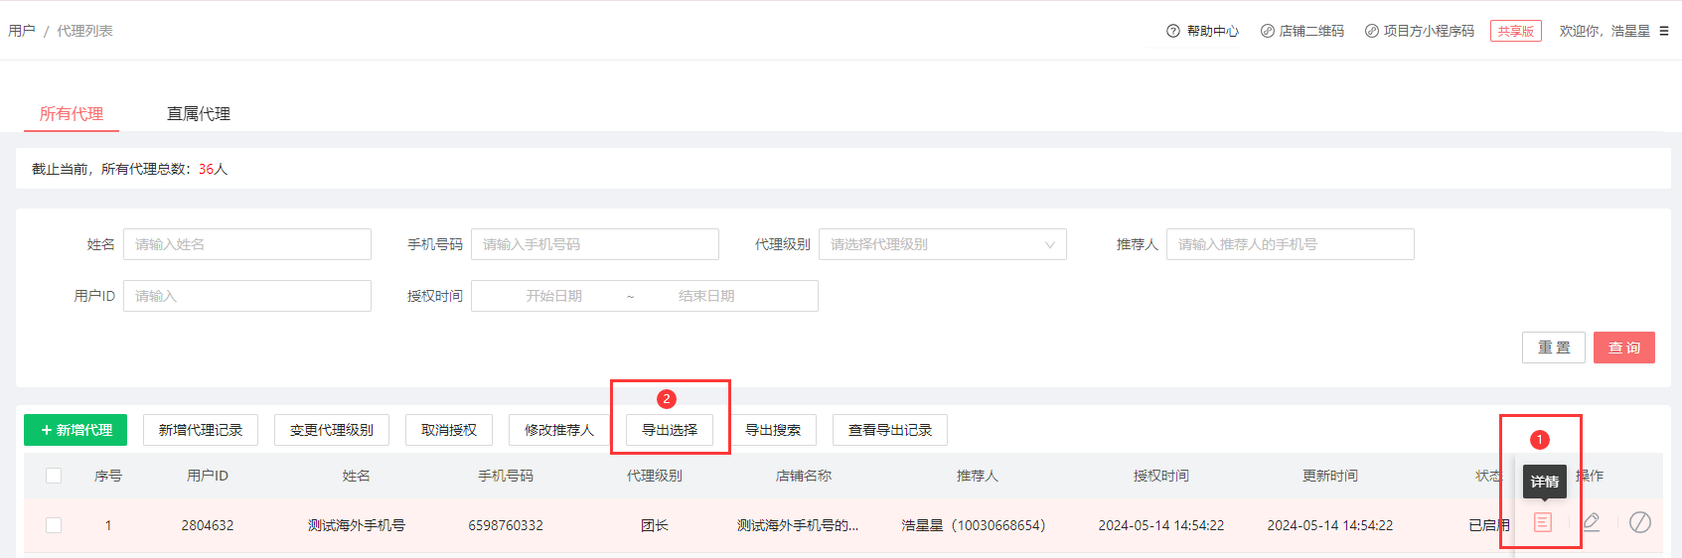Toggle the select-all checkbox in table header
Viewport: 1682px width, 558px height.
point(54,476)
